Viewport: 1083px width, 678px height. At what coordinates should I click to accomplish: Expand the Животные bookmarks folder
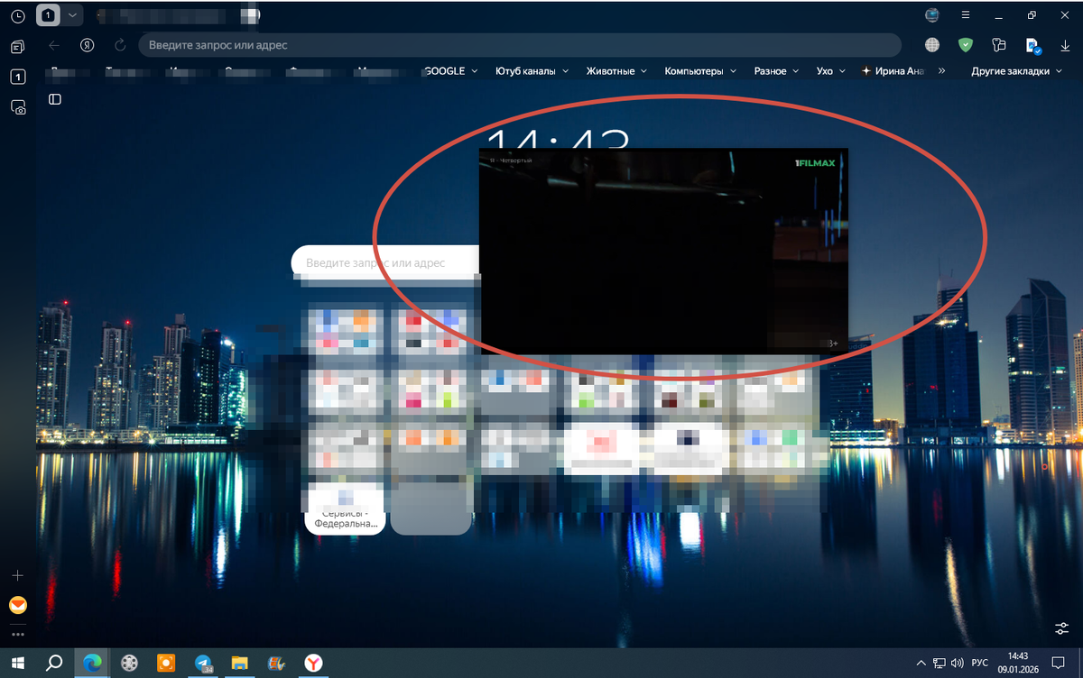616,70
